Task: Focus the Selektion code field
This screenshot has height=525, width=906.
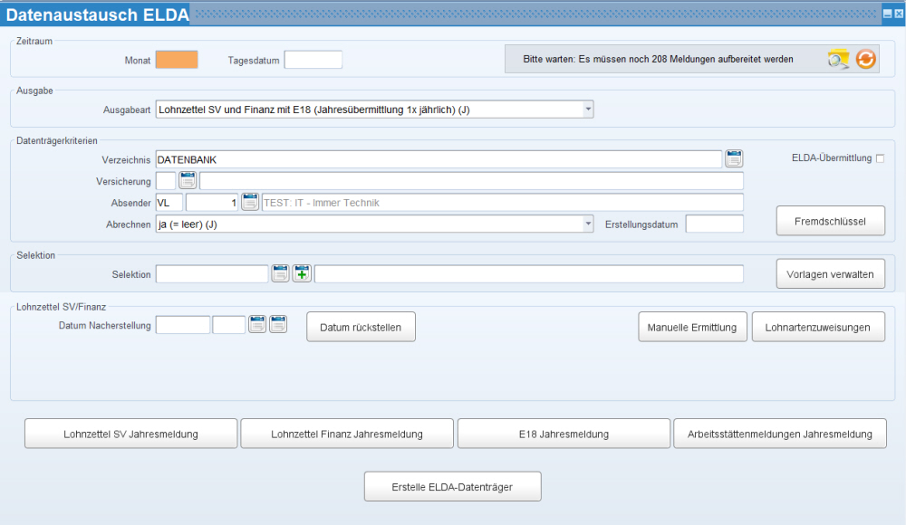Action: (x=212, y=273)
